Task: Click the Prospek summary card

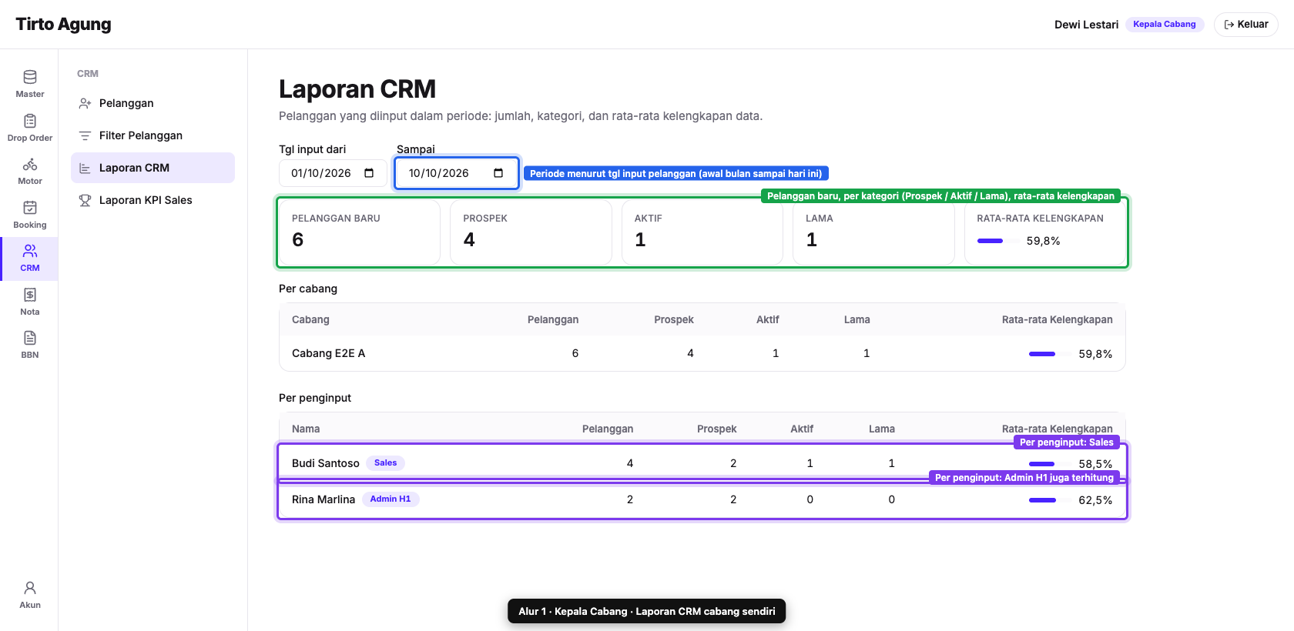Action: click(531, 232)
